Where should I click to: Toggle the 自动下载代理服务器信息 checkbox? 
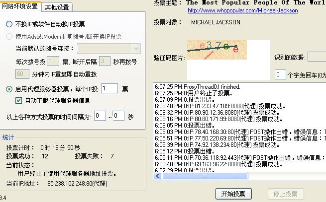19,101
